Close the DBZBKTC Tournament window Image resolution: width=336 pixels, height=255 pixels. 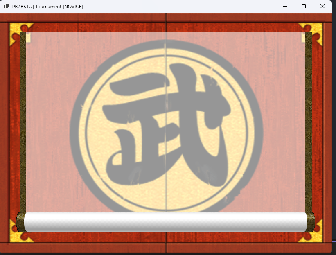pyautogui.click(x=322, y=6)
